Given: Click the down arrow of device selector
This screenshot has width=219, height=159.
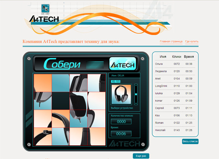Looking at the screenshot, I should click(x=136, y=104).
